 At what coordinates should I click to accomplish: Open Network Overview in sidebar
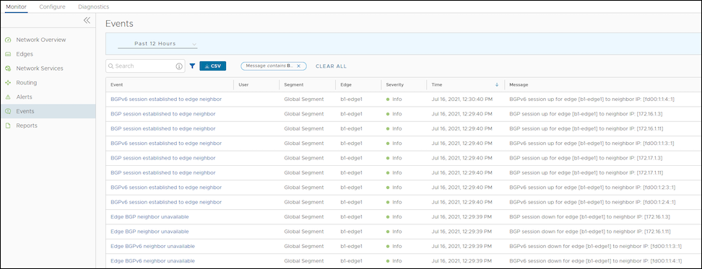(41, 40)
